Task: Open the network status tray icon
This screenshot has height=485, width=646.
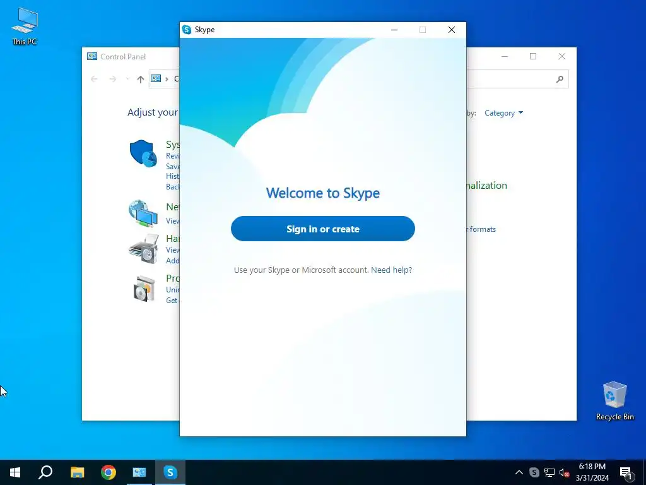Action: pos(549,472)
